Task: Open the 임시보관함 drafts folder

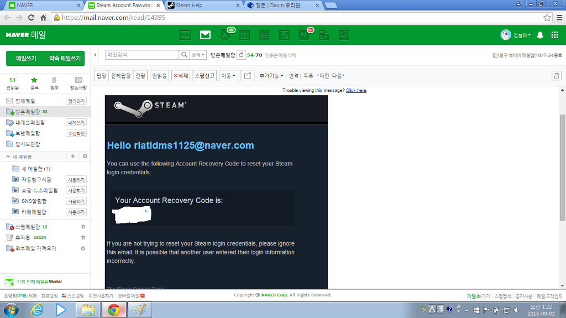Action: [x=28, y=144]
